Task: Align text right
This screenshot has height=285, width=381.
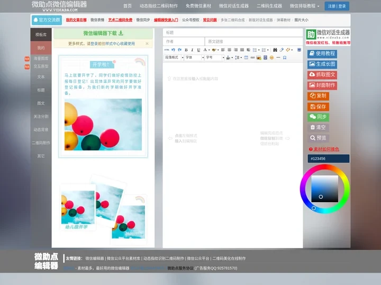Action: [x=235, y=50]
